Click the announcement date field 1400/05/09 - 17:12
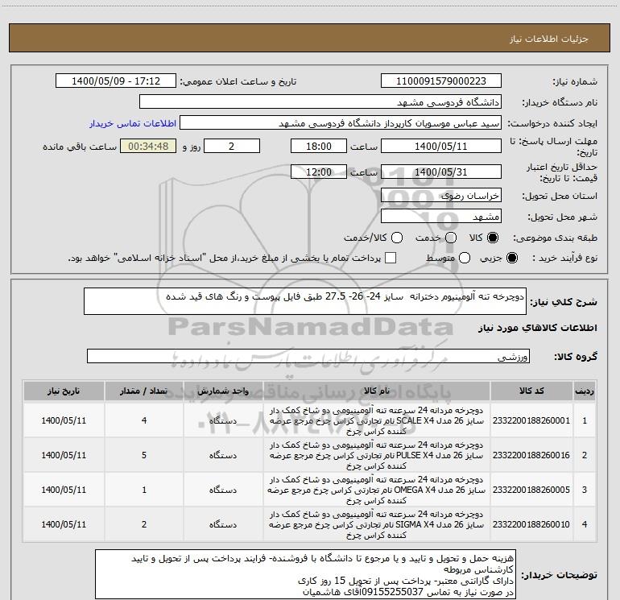Screen dimensions: 620x600 [116, 81]
